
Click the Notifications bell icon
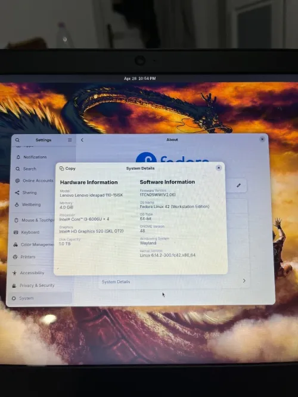tap(18, 157)
